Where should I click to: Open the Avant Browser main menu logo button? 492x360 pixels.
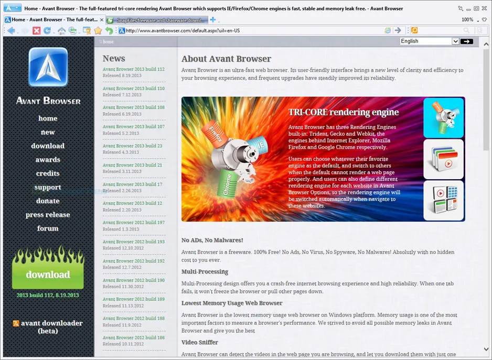point(12,8)
